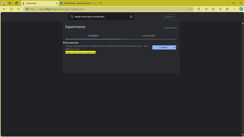Click the page scrollbar up arrow

point(243,23)
